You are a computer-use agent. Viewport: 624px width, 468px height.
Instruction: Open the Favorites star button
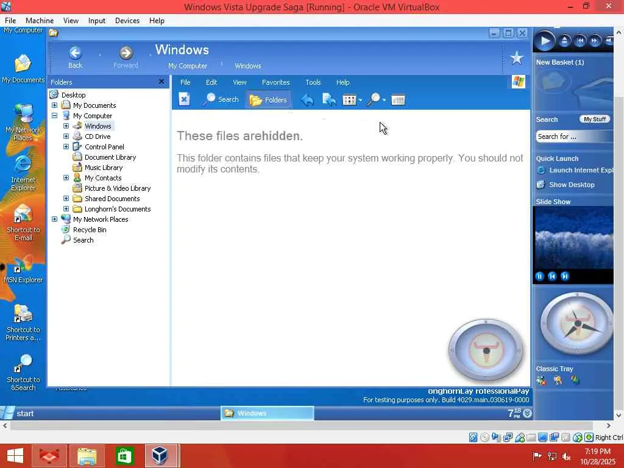tap(517, 58)
